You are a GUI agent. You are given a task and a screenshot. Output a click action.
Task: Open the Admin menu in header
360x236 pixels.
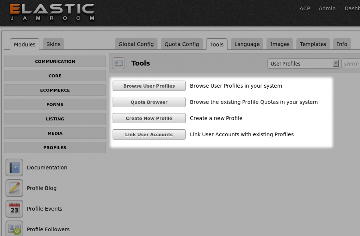coord(327,8)
